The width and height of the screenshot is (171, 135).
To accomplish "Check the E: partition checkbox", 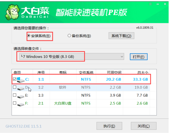I will point(15,95).
